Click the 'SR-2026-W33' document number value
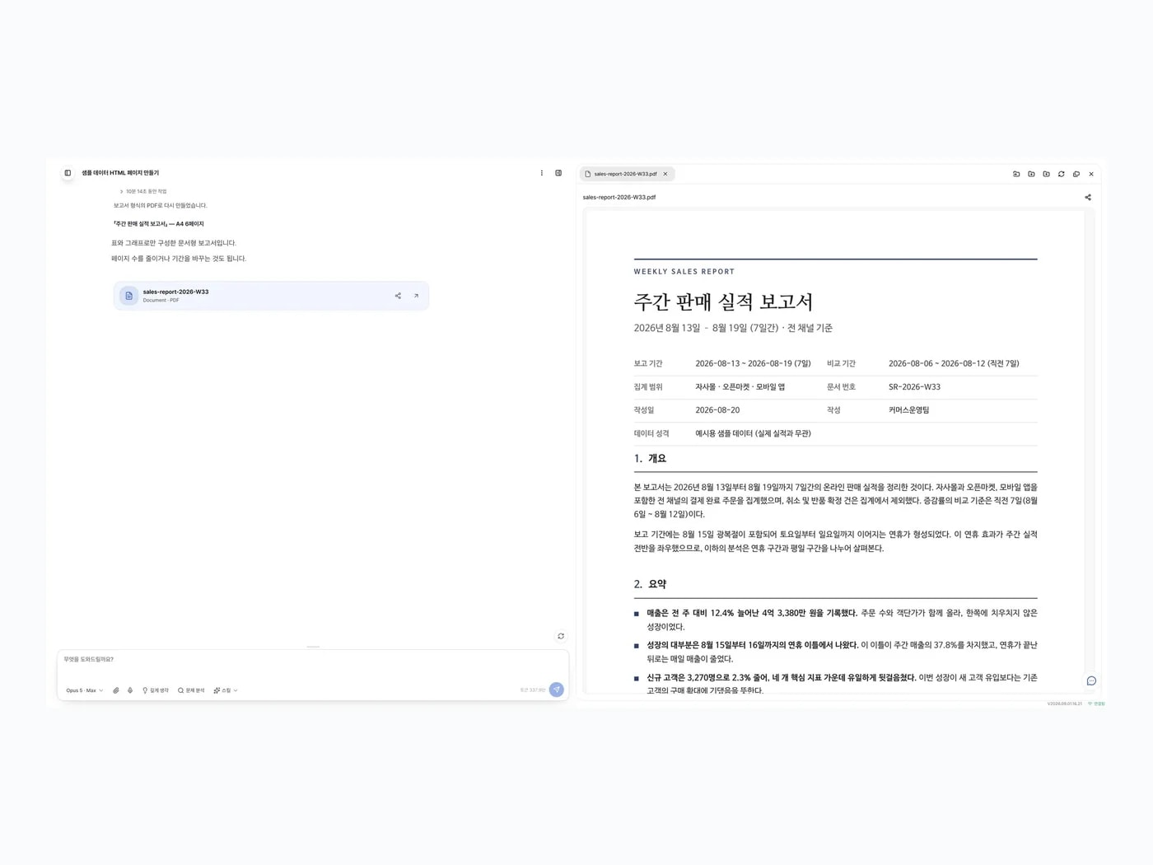Image resolution: width=1153 pixels, height=865 pixels. 914,386
